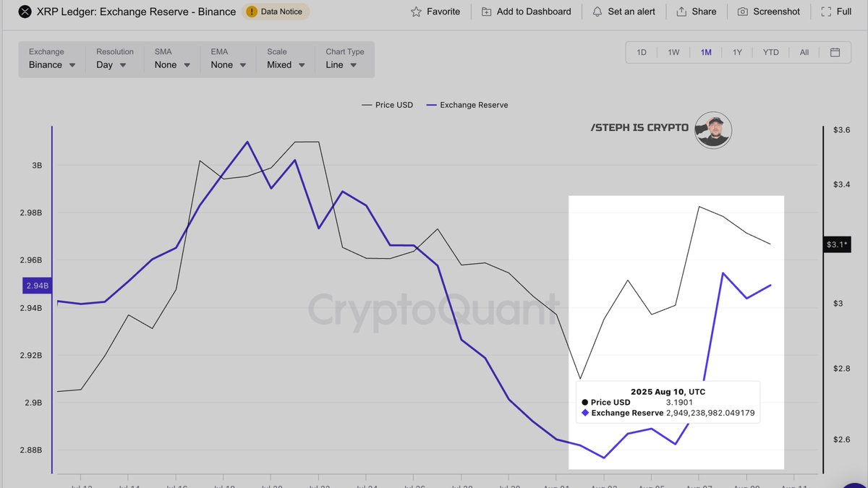Expand the Resolution dropdown set to Day

[110, 64]
